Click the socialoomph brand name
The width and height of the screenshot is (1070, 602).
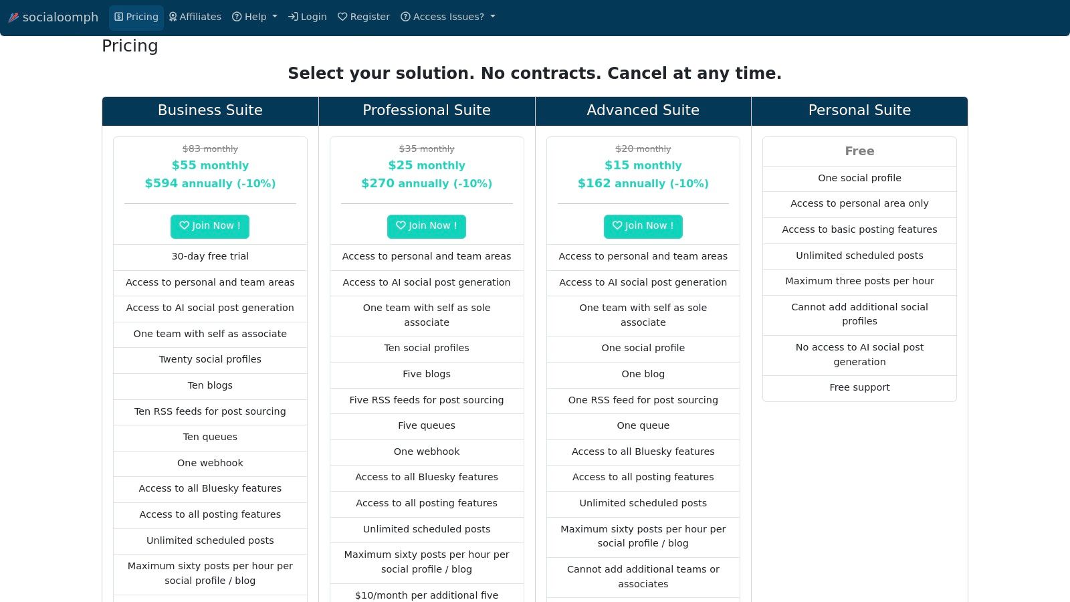click(60, 17)
